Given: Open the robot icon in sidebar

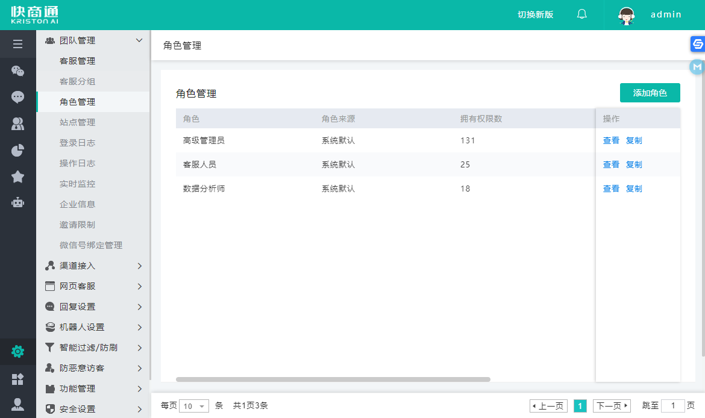Looking at the screenshot, I should coord(17,202).
